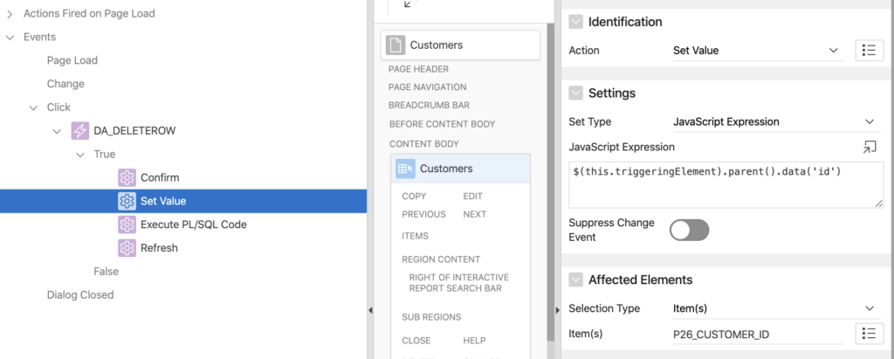Viewport: 894px width, 359px height.
Task: Expand Actions Fired on Page Load
Action: [x=10, y=14]
